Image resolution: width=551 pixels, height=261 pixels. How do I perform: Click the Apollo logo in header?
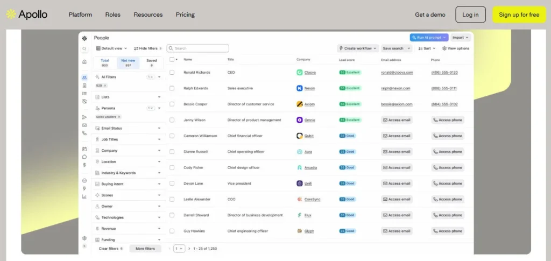(x=27, y=15)
